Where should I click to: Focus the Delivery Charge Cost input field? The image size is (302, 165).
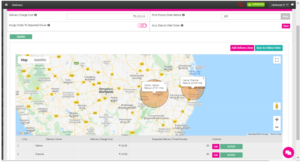click(107, 16)
